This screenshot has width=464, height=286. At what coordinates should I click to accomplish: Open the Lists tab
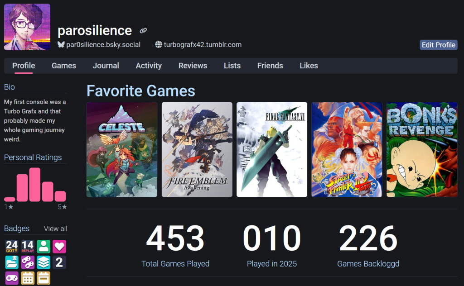232,66
